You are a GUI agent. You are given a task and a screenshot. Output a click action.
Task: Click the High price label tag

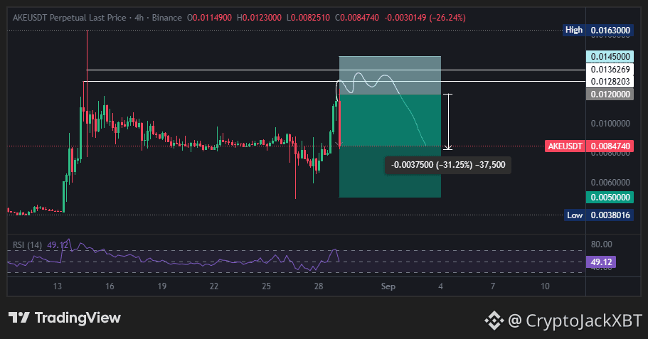click(574, 30)
